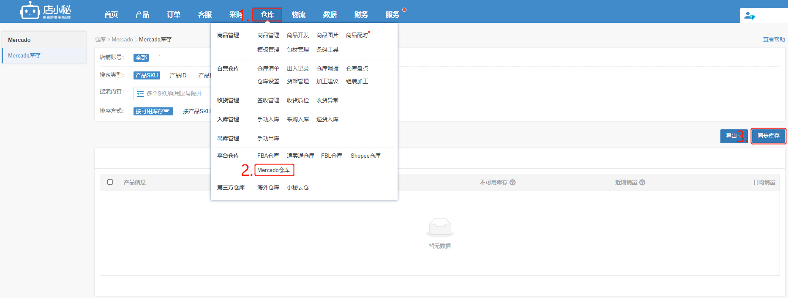
Task: Click the SKU search content input field
Action: click(172, 93)
